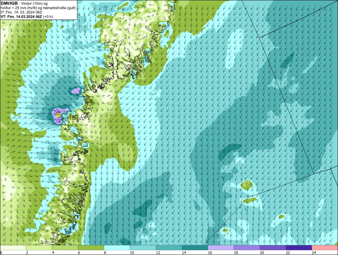The image size is (338, 255).
Task: Click the 18-20 m/s purple legend swatch
Action: coord(247,248)
